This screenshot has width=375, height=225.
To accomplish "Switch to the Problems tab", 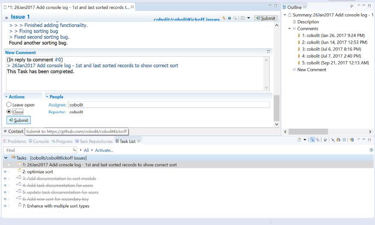I will 15,141.
